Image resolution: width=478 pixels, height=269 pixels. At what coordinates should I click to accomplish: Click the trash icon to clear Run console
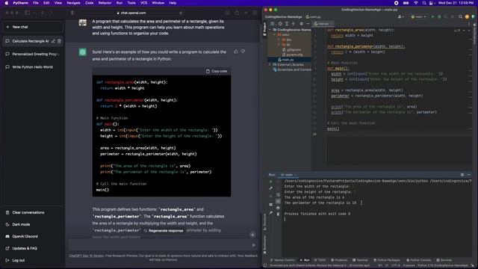pos(278,214)
